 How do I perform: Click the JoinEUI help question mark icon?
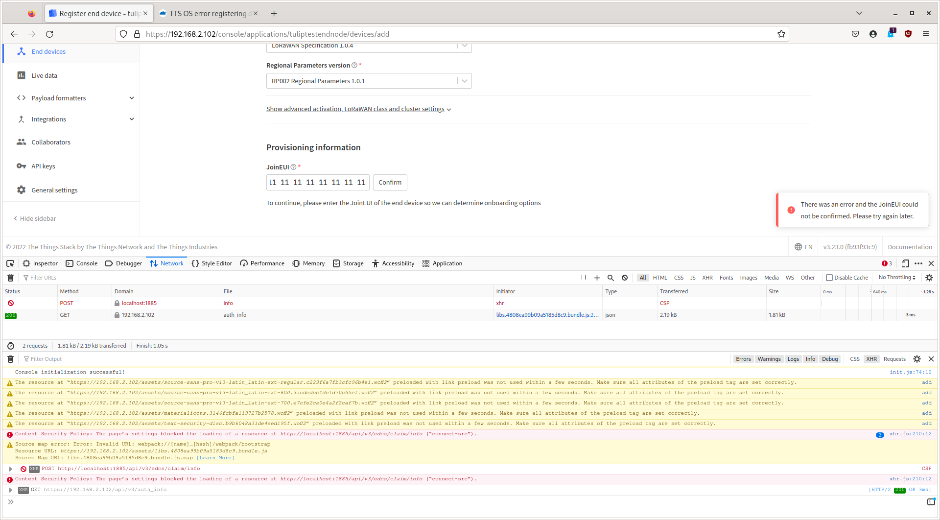tap(293, 167)
